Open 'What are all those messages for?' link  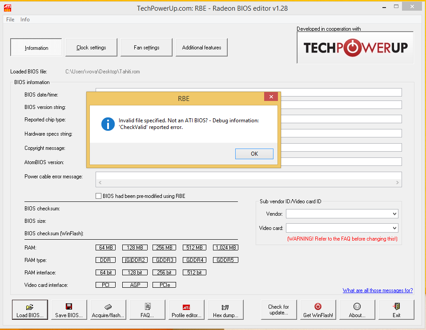click(x=378, y=290)
